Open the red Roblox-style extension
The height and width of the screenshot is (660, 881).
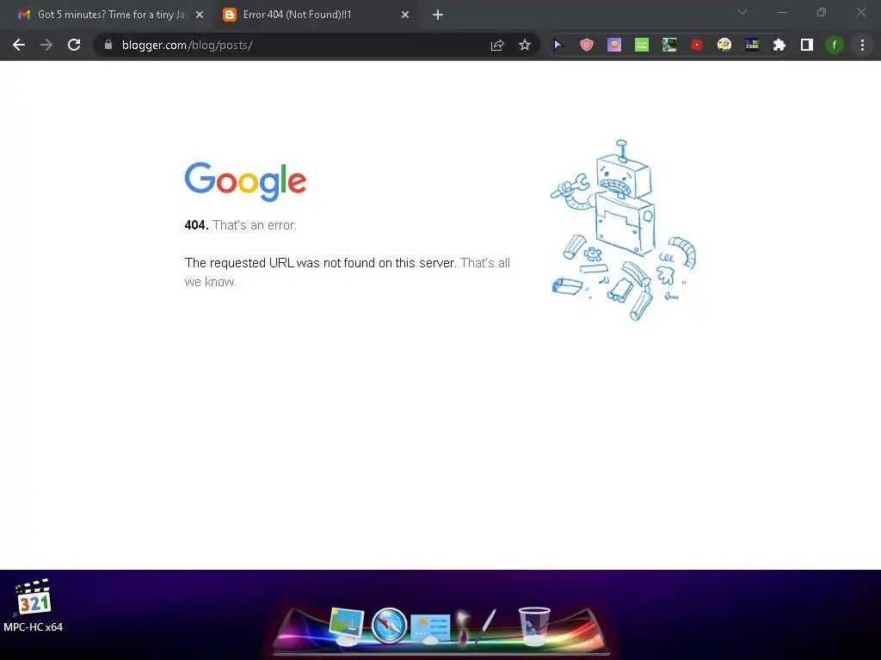(697, 45)
